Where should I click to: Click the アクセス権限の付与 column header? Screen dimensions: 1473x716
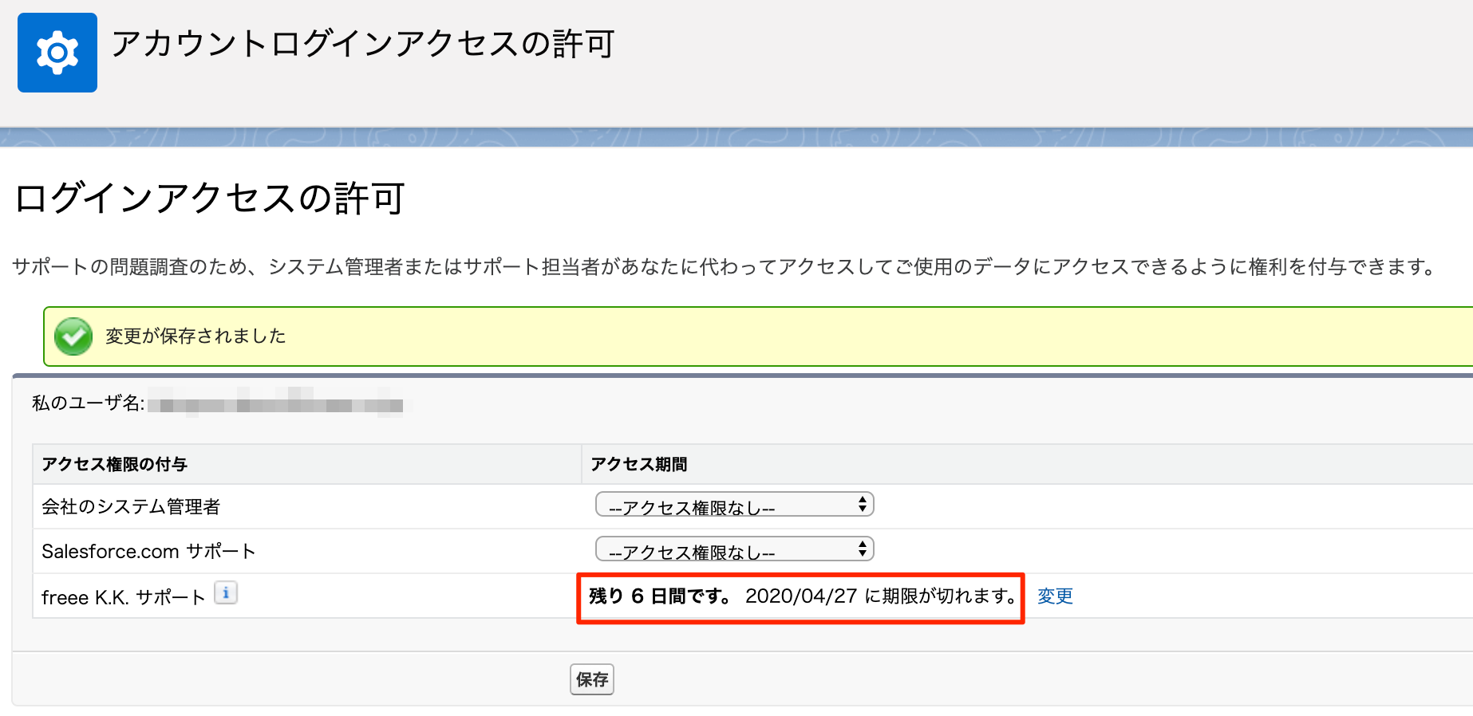114,464
